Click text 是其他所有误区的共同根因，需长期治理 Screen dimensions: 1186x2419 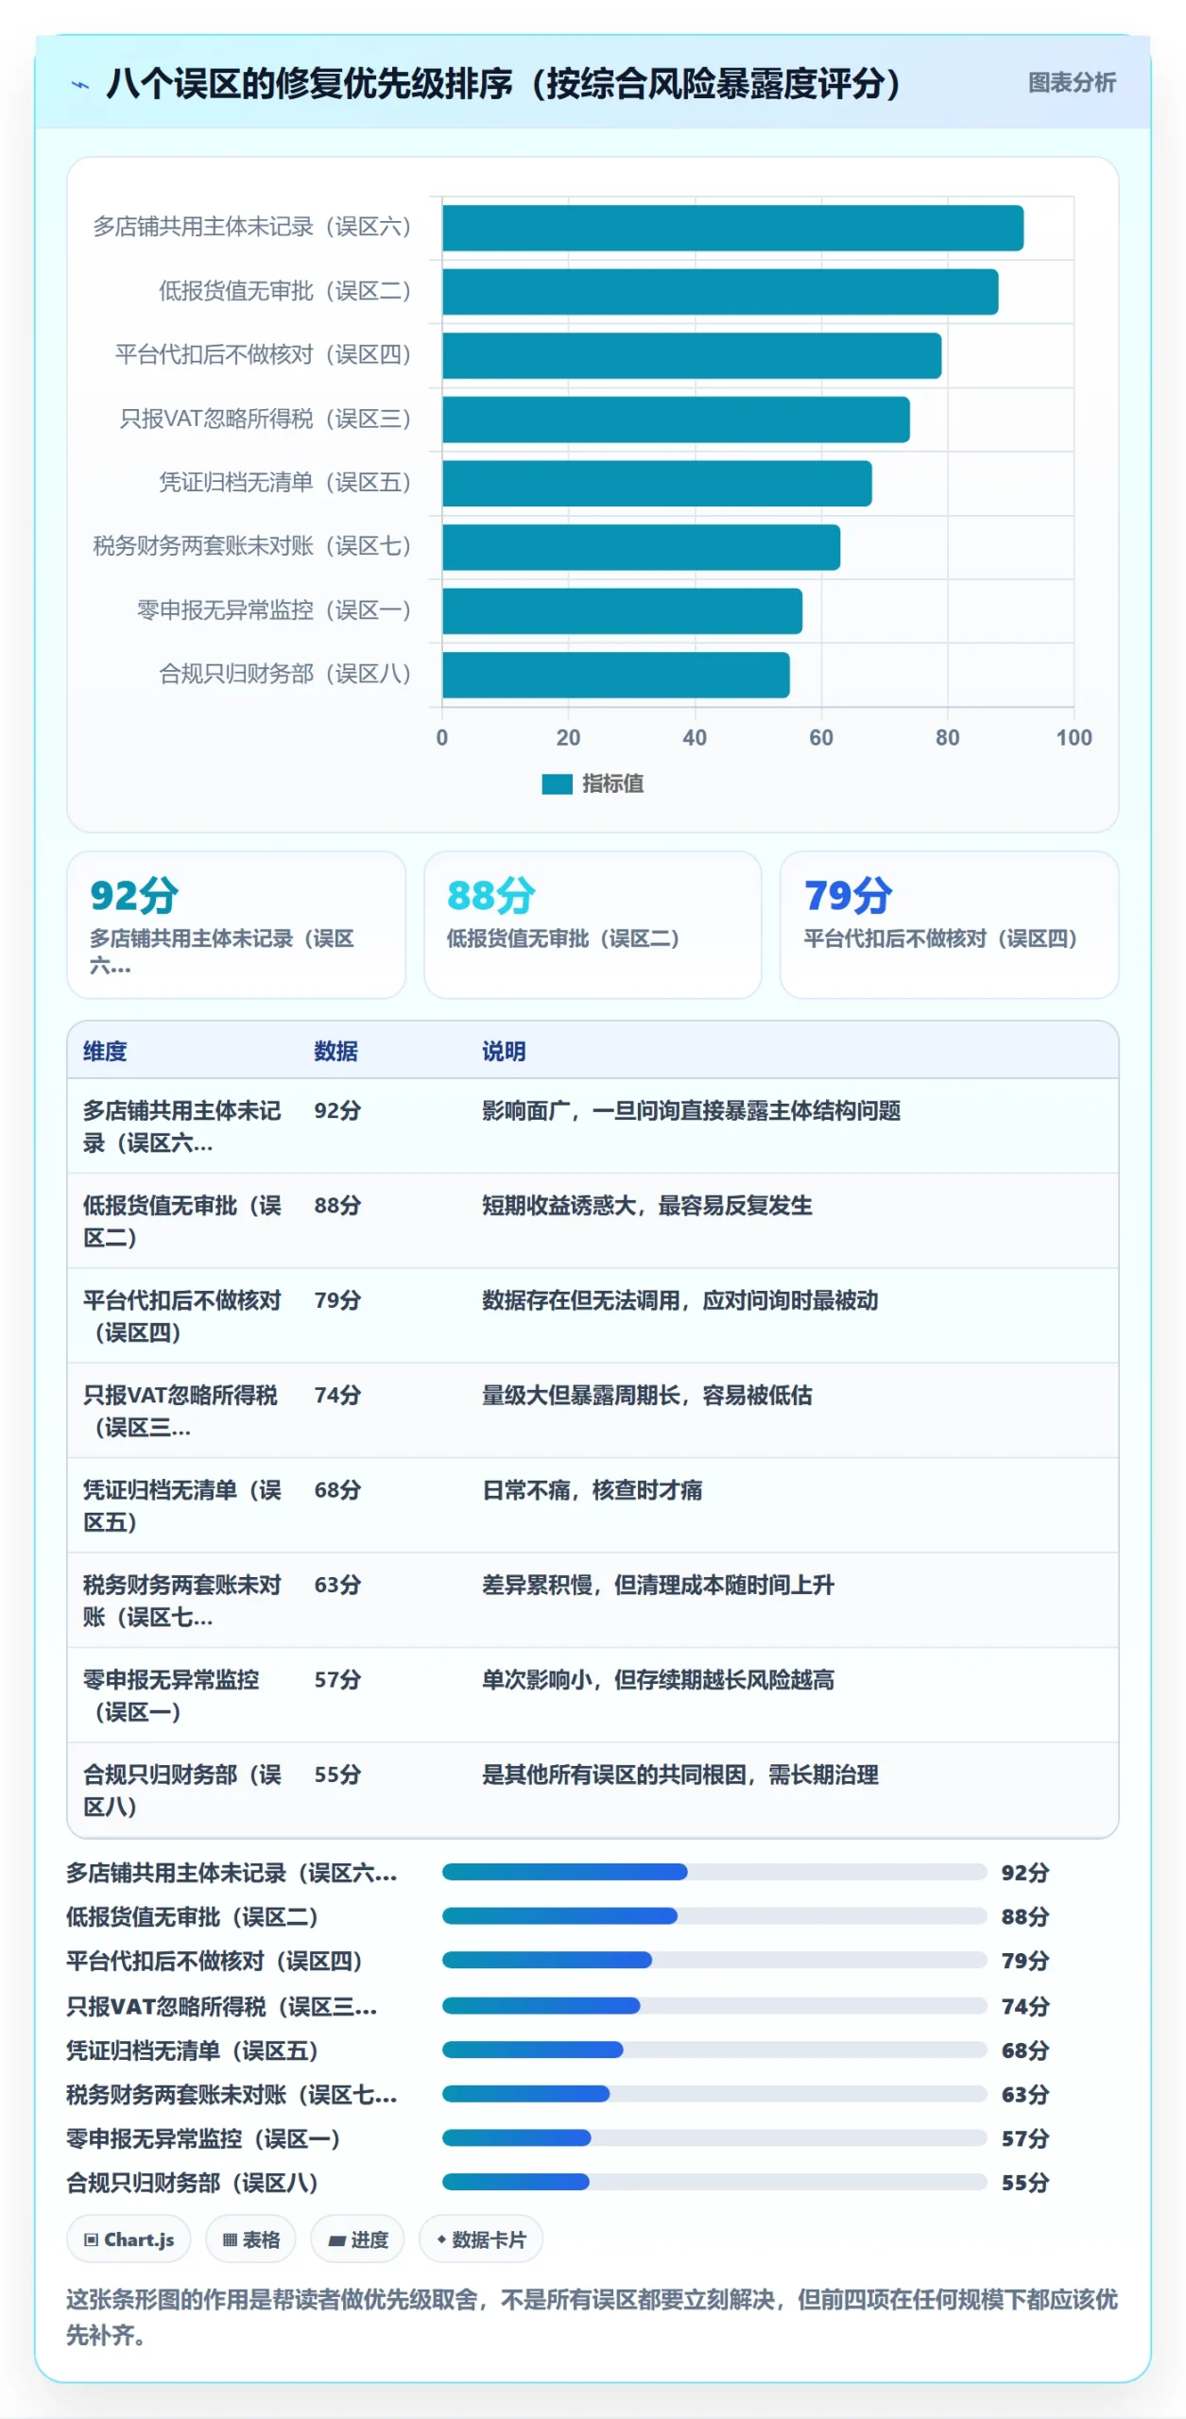pos(680,1775)
